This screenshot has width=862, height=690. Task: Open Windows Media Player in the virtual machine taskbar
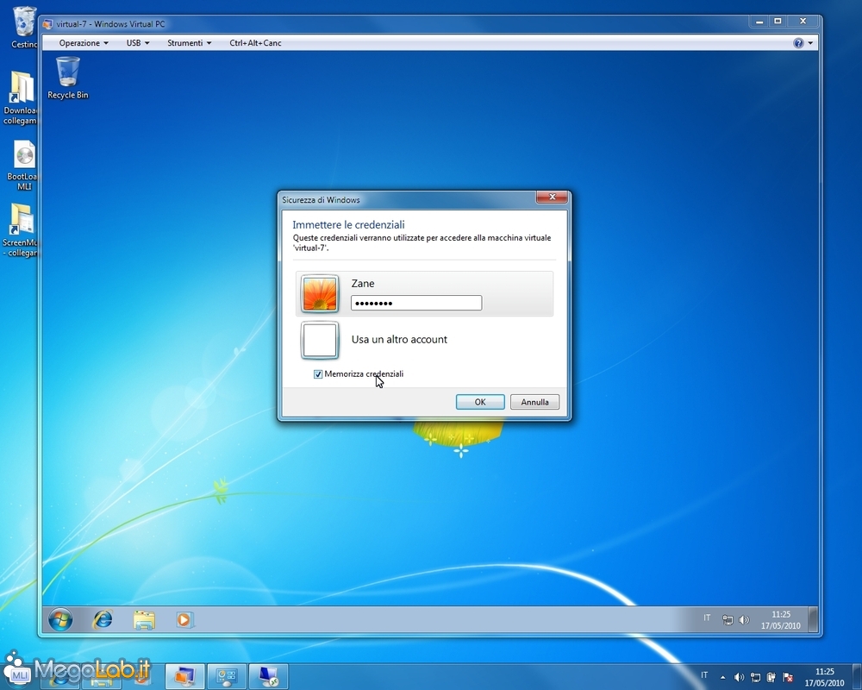pos(184,620)
